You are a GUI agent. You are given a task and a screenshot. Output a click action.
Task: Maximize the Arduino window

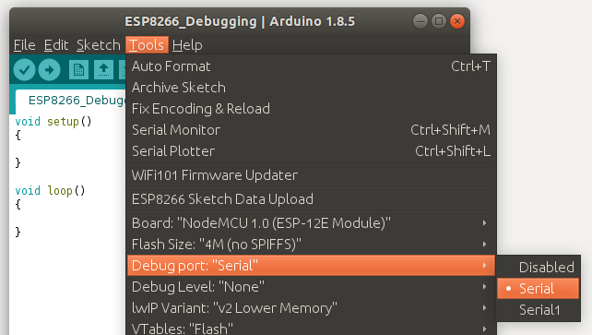439,21
